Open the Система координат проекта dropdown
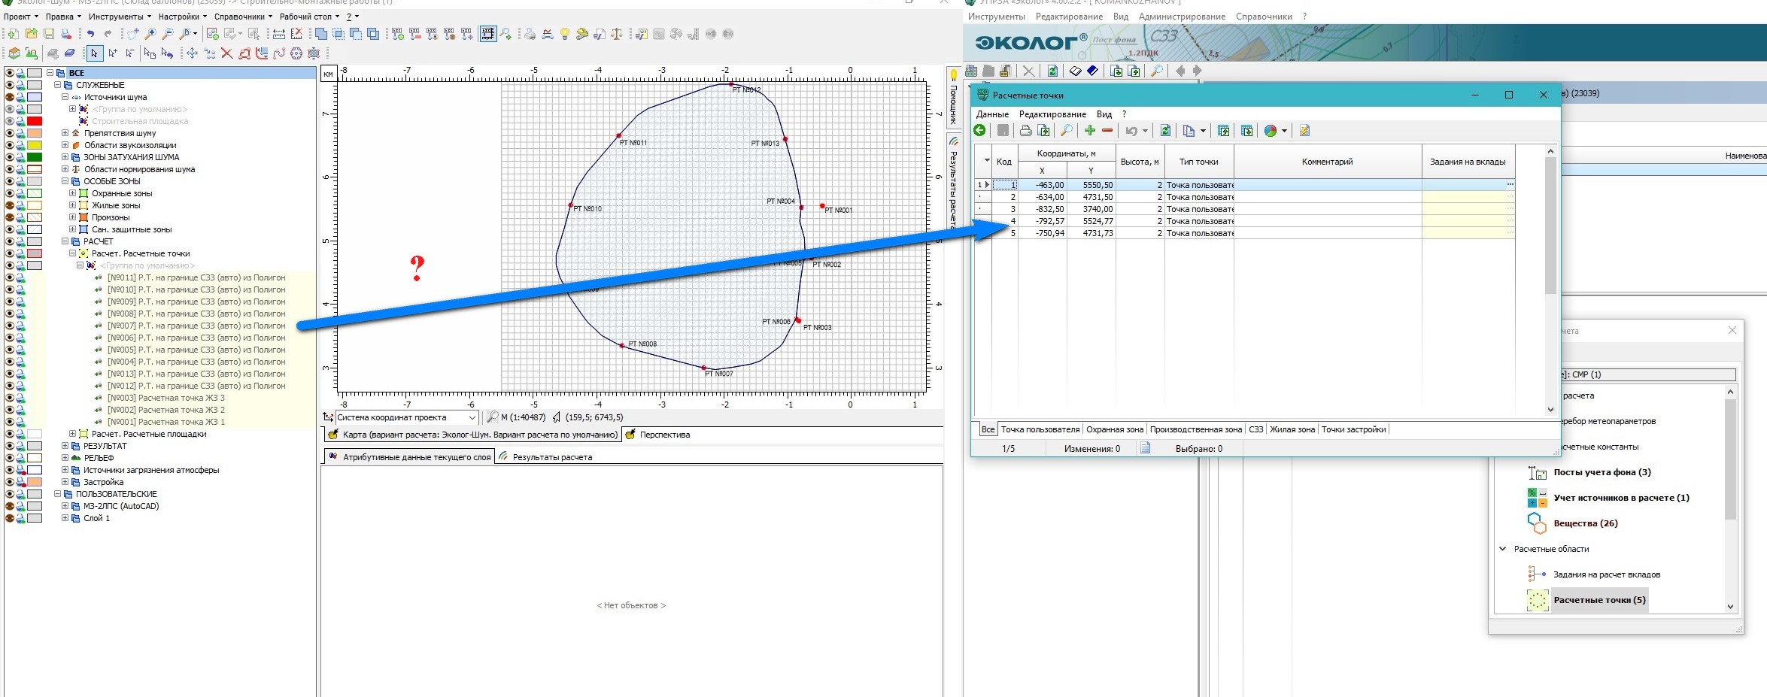Screen dimensions: 1767x697 click(x=472, y=417)
